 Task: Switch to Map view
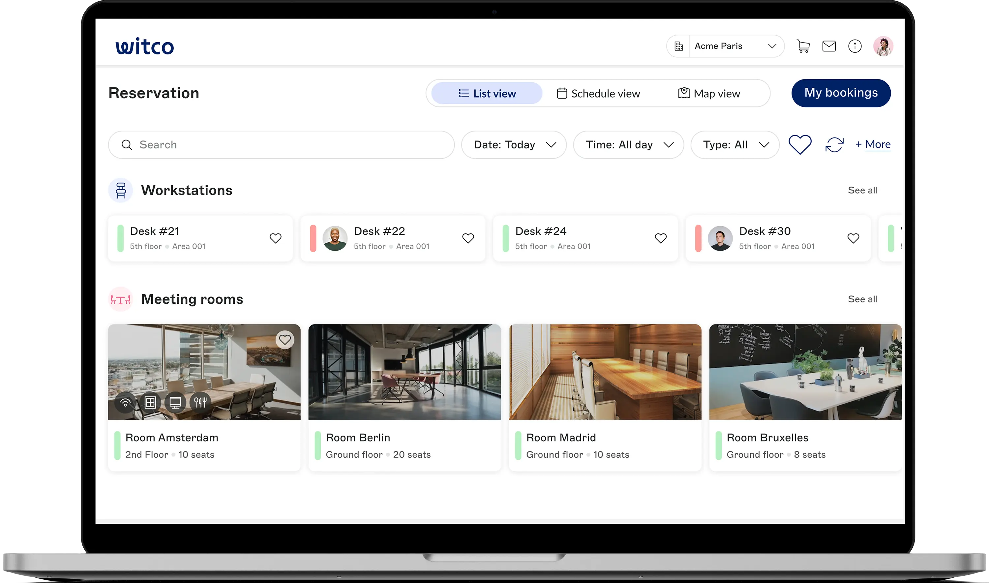(x=710, y=93)
